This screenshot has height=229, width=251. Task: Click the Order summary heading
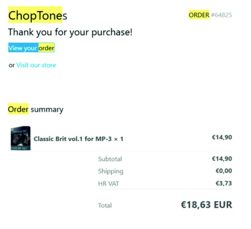click(35, 109)
